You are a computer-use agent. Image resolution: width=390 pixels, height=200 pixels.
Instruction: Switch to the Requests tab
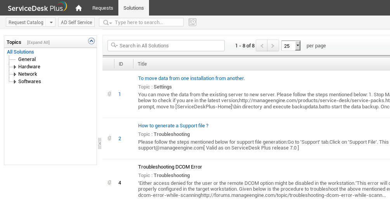pos(103,8)
